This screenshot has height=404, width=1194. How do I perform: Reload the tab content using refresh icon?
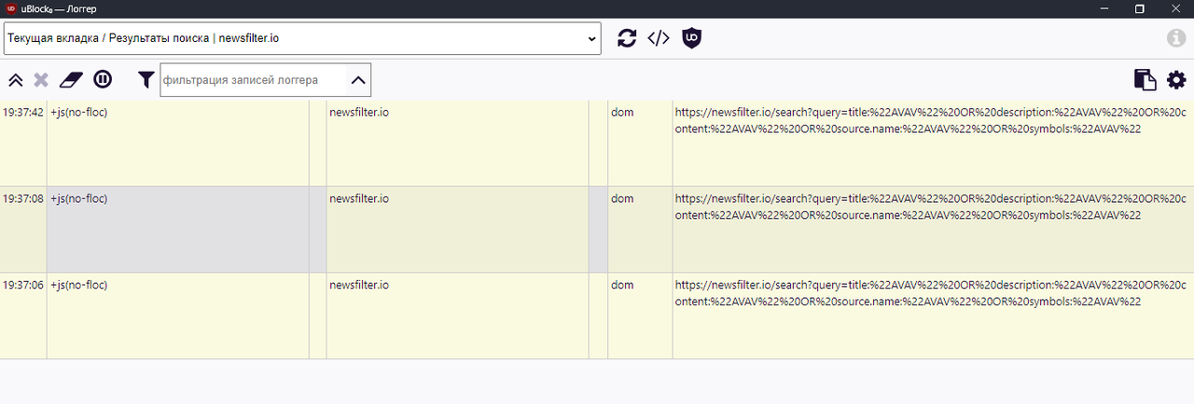pyautogui.click(x=627, y=38)
